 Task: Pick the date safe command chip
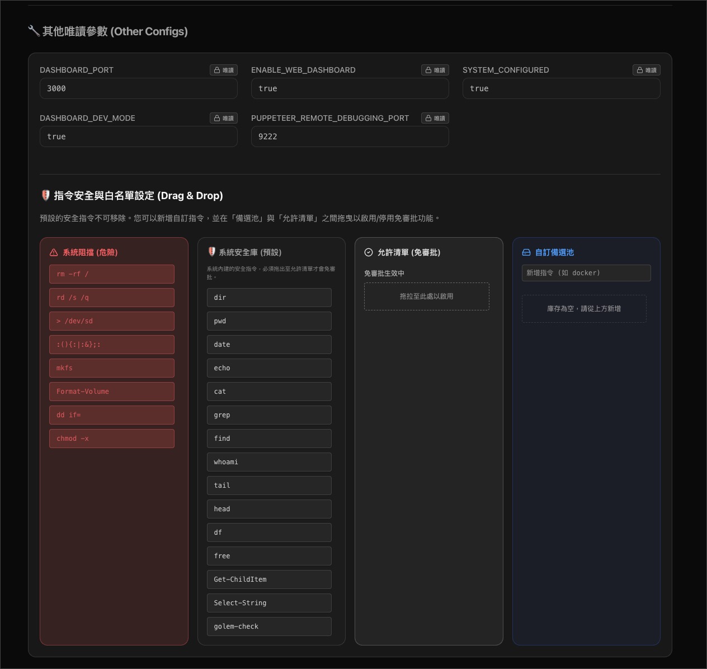[269, 345]
